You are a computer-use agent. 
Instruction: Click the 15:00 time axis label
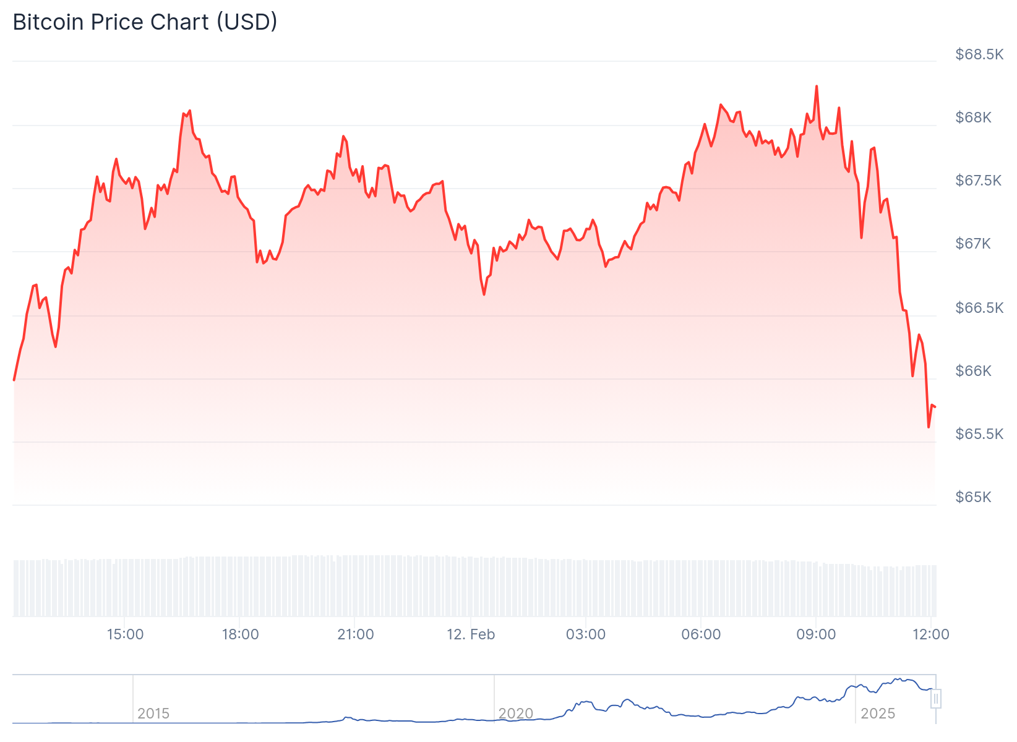pos(125,634)
